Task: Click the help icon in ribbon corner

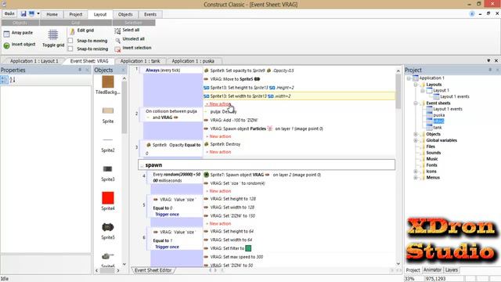Action: coord(472,14)
